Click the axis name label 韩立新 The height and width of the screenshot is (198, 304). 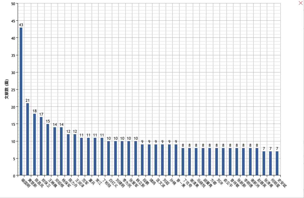tap(140, 183)
